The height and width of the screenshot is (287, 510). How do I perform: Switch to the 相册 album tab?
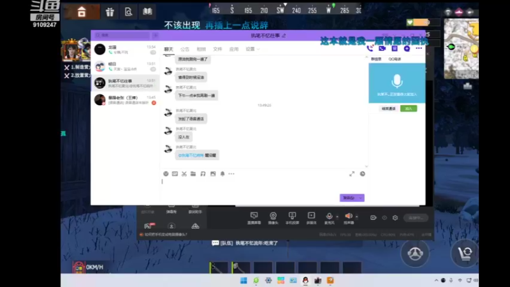coord(201,49)
